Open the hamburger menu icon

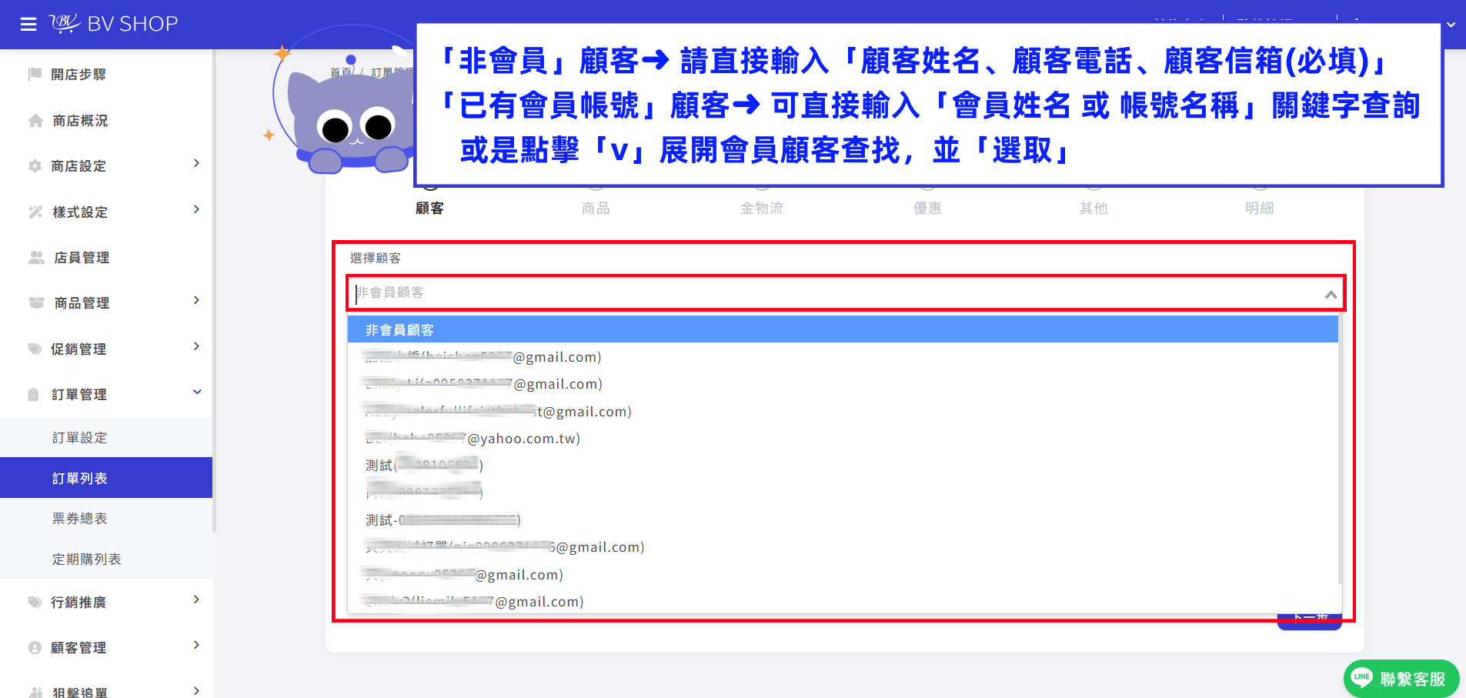[28, 25]
